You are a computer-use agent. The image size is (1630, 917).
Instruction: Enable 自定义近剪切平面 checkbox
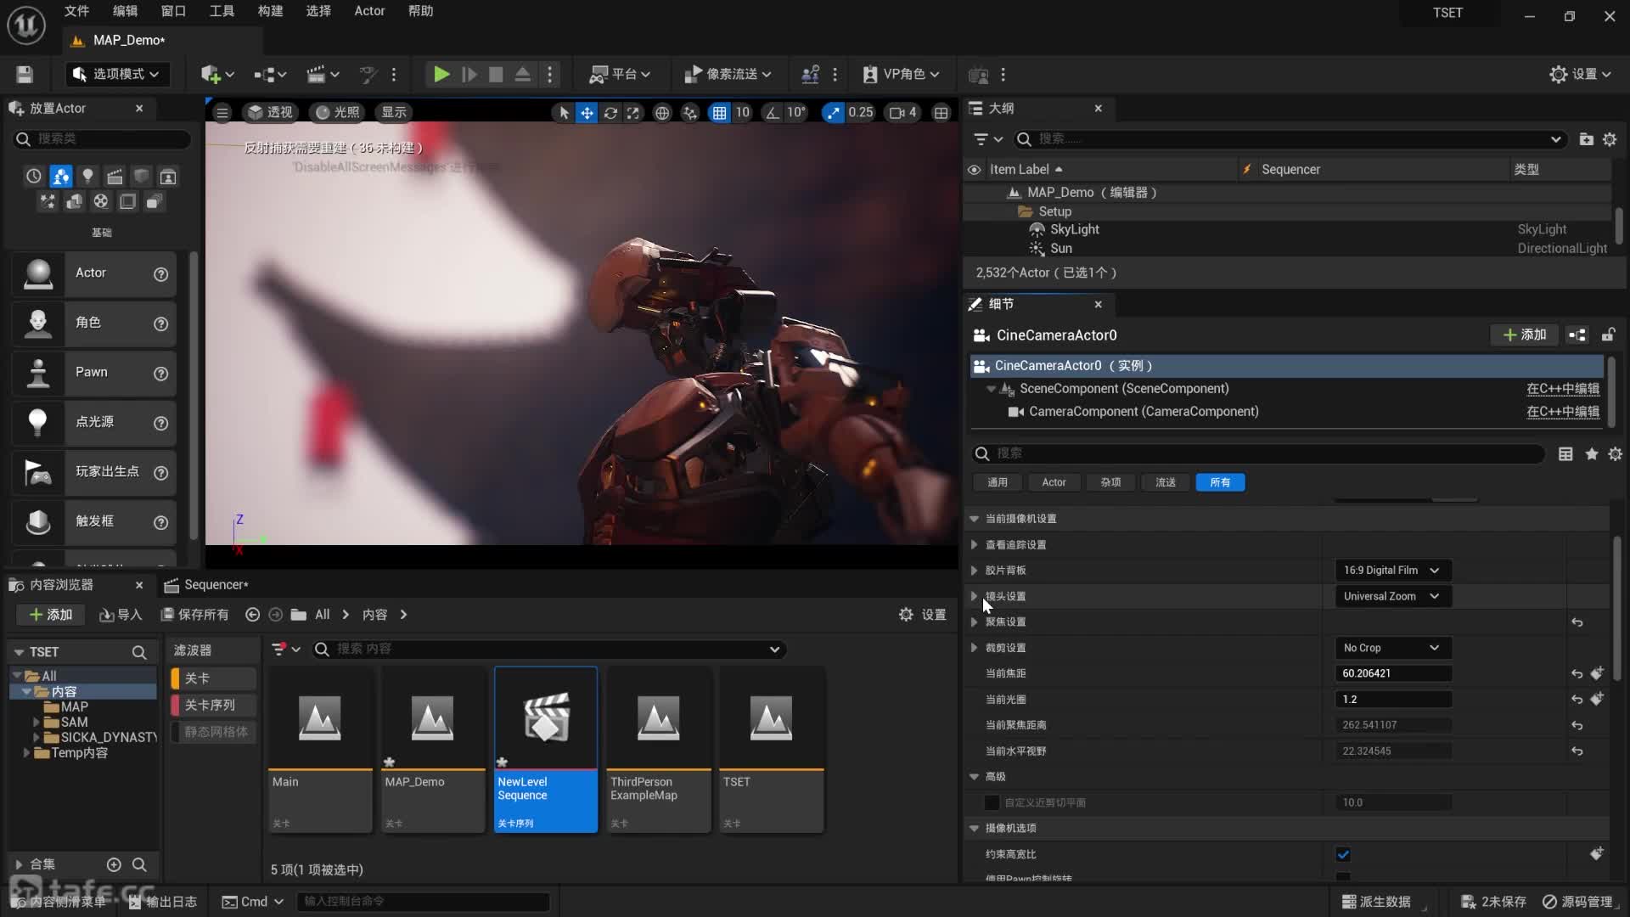pos(992,803)
